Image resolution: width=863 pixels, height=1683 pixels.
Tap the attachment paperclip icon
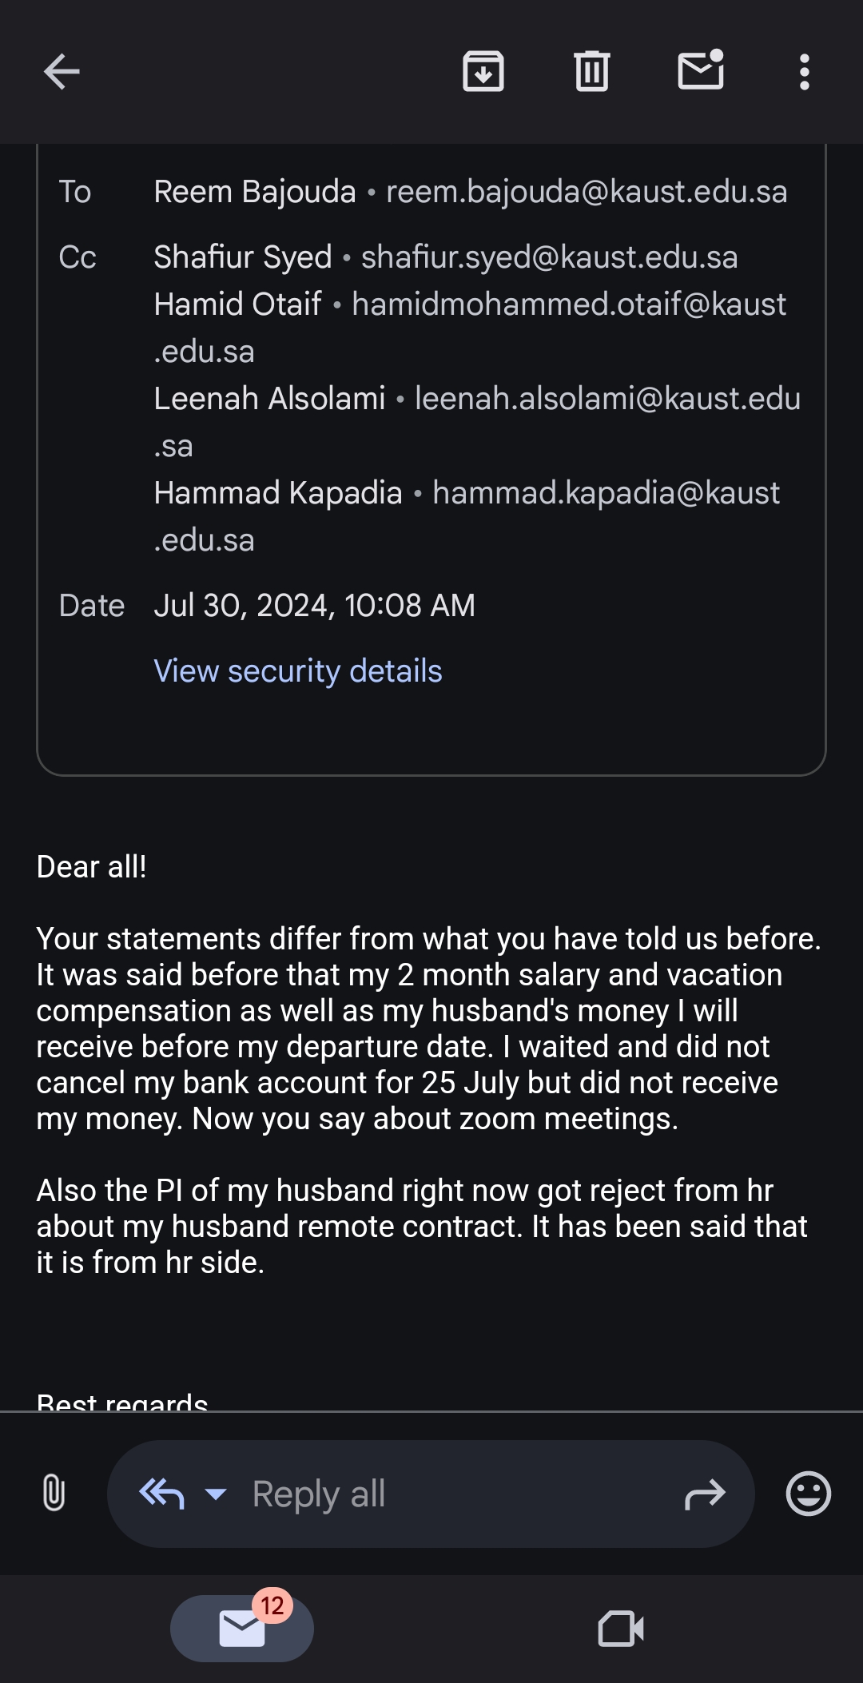(x=54, y=1493)
